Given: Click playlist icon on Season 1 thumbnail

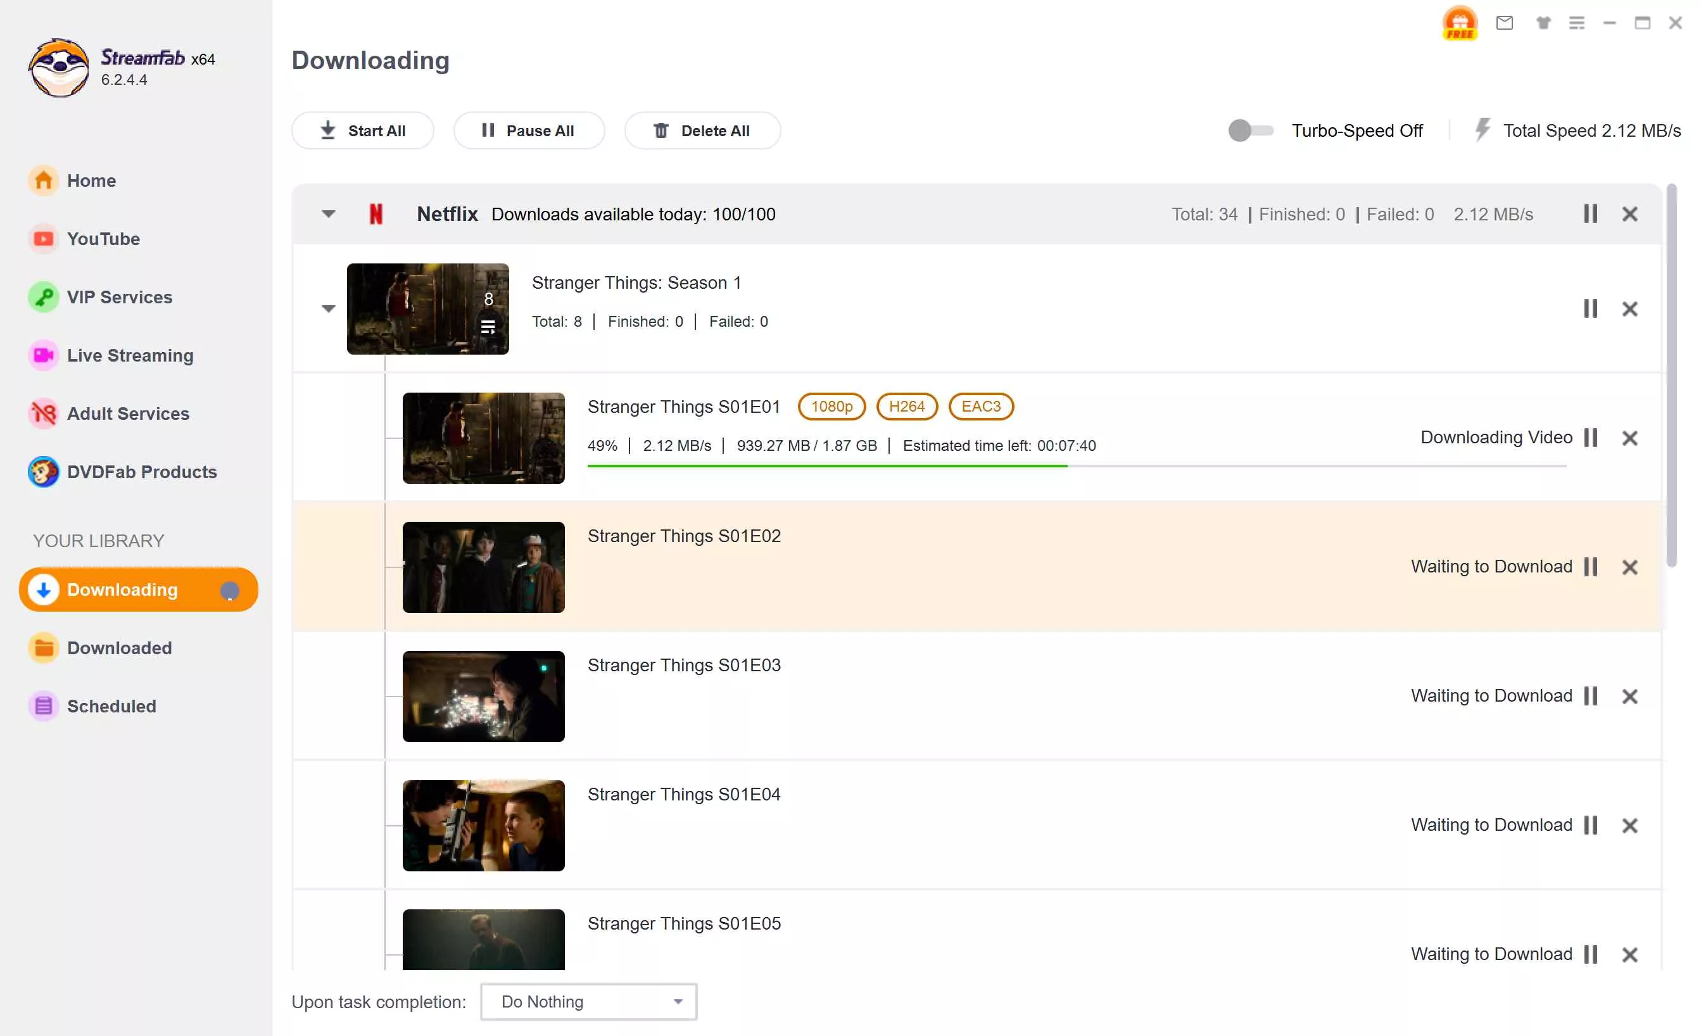Looking at the screenshot, I should pos(488,327).
